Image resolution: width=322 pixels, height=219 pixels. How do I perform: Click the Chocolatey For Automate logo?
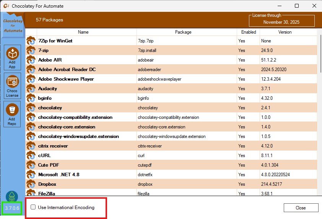[13, 26]
